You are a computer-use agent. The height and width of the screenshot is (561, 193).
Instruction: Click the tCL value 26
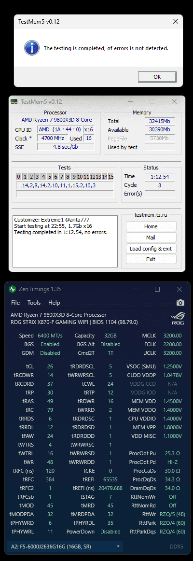pyautogui.click(x=50, y=366)
